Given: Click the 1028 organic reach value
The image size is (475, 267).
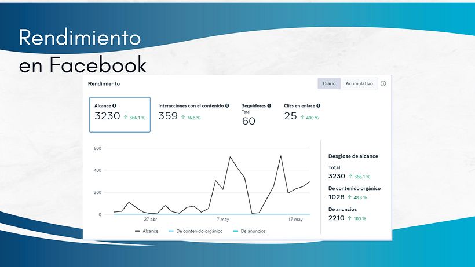Looking at the screenshot, I should (x=336, y=197).
